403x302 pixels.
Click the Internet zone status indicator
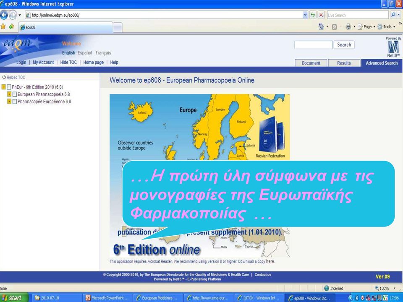(334, 289)
